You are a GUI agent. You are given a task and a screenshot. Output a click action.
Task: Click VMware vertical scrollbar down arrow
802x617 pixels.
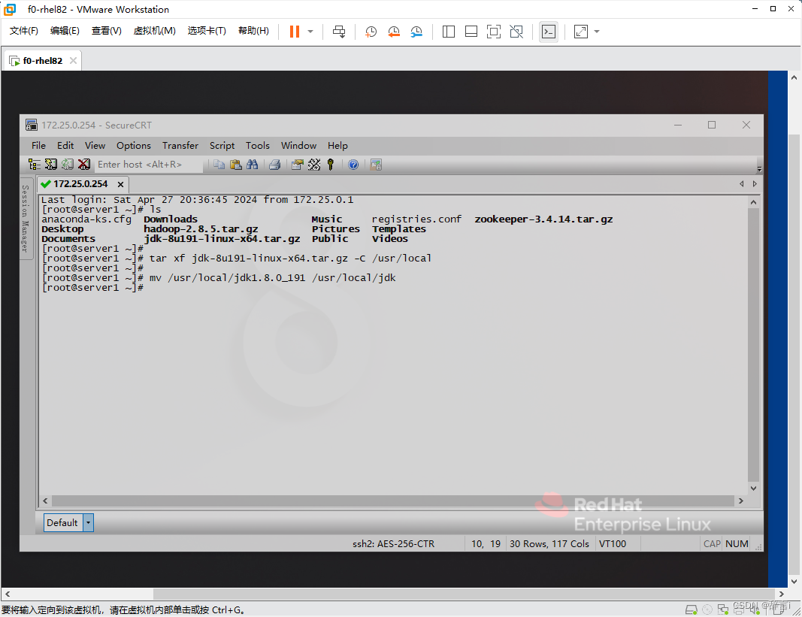click(794, 582)
